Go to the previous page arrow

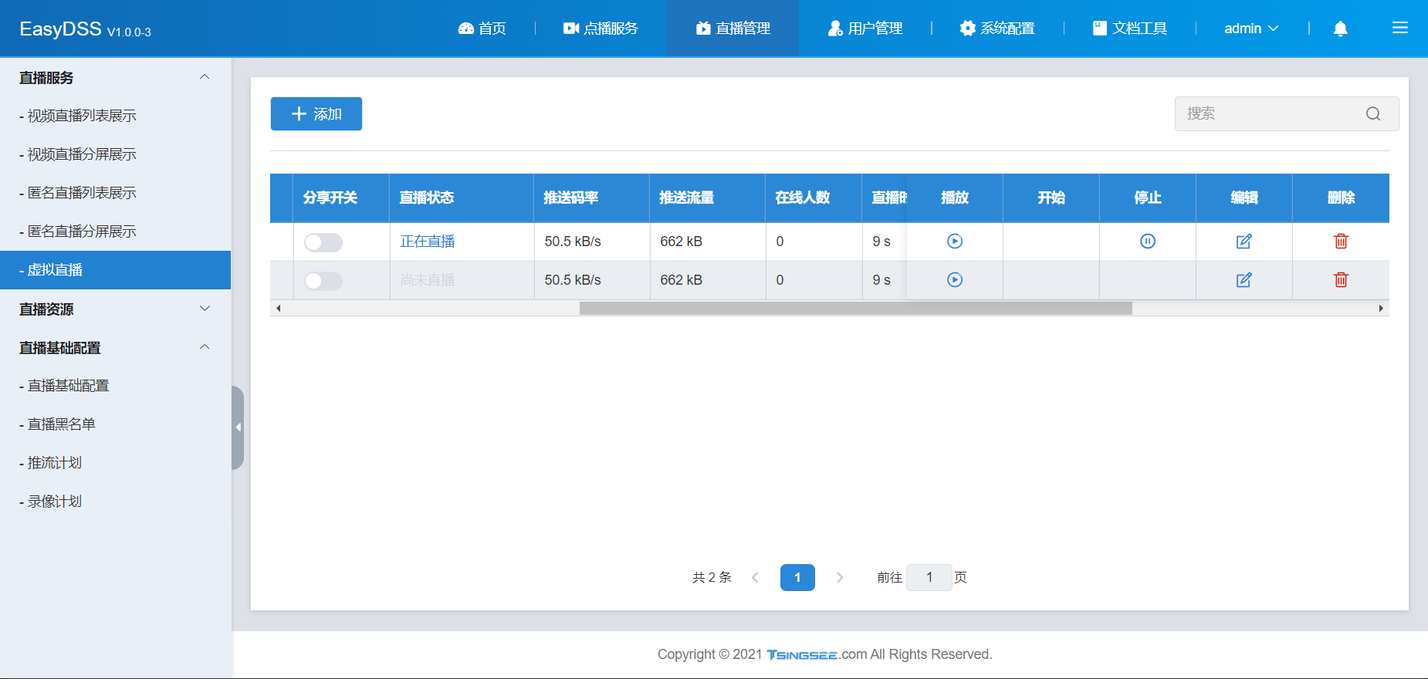pos(755,577)
